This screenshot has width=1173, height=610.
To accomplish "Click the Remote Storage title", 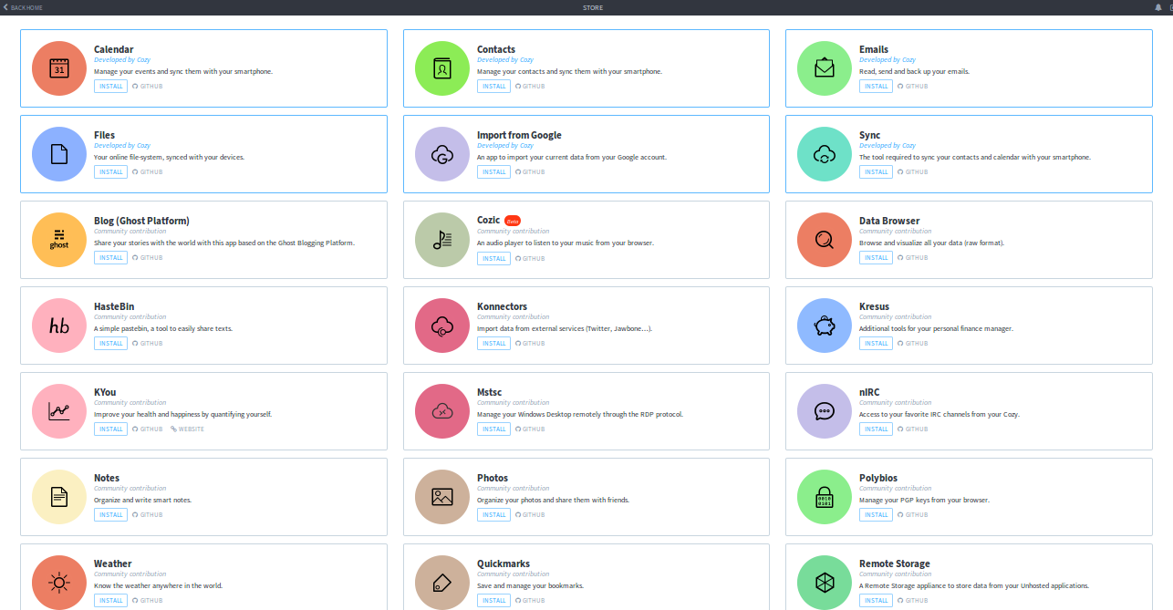I will pyautogui.click(x=895, y=563).
